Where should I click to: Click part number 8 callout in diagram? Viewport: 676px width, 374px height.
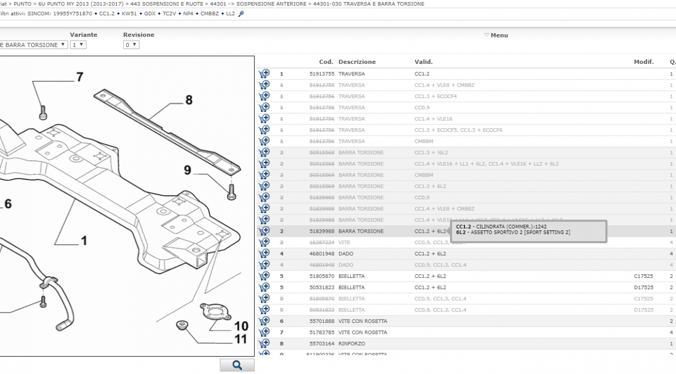pos(189,100)
